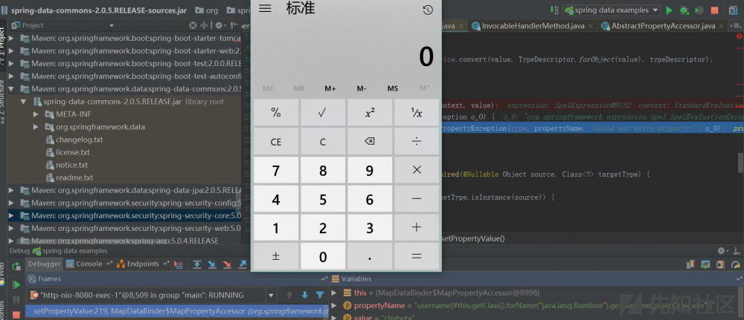Open the spring data examples run configuration dropdown
Screen dimensions: 744x320
click(x=611, y=10)
